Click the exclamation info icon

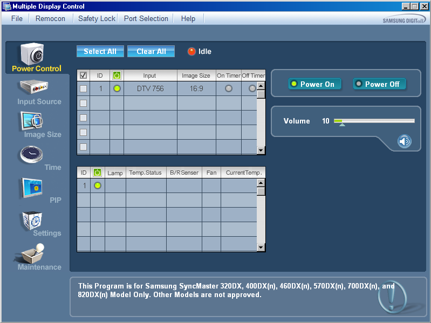pyautogui.click(x=392, y=297)
